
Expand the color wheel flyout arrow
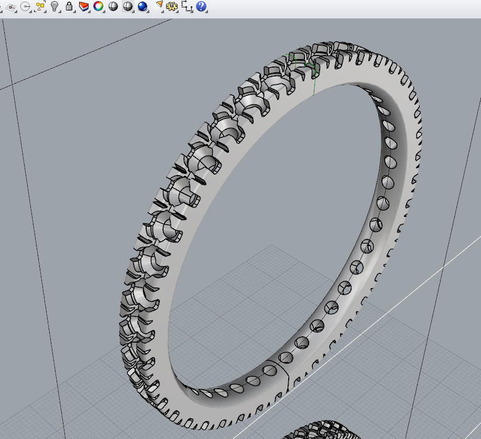click(x=104, y=12)
